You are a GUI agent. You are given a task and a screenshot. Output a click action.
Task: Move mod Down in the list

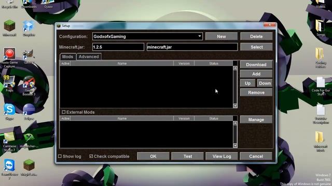(265, 83)
